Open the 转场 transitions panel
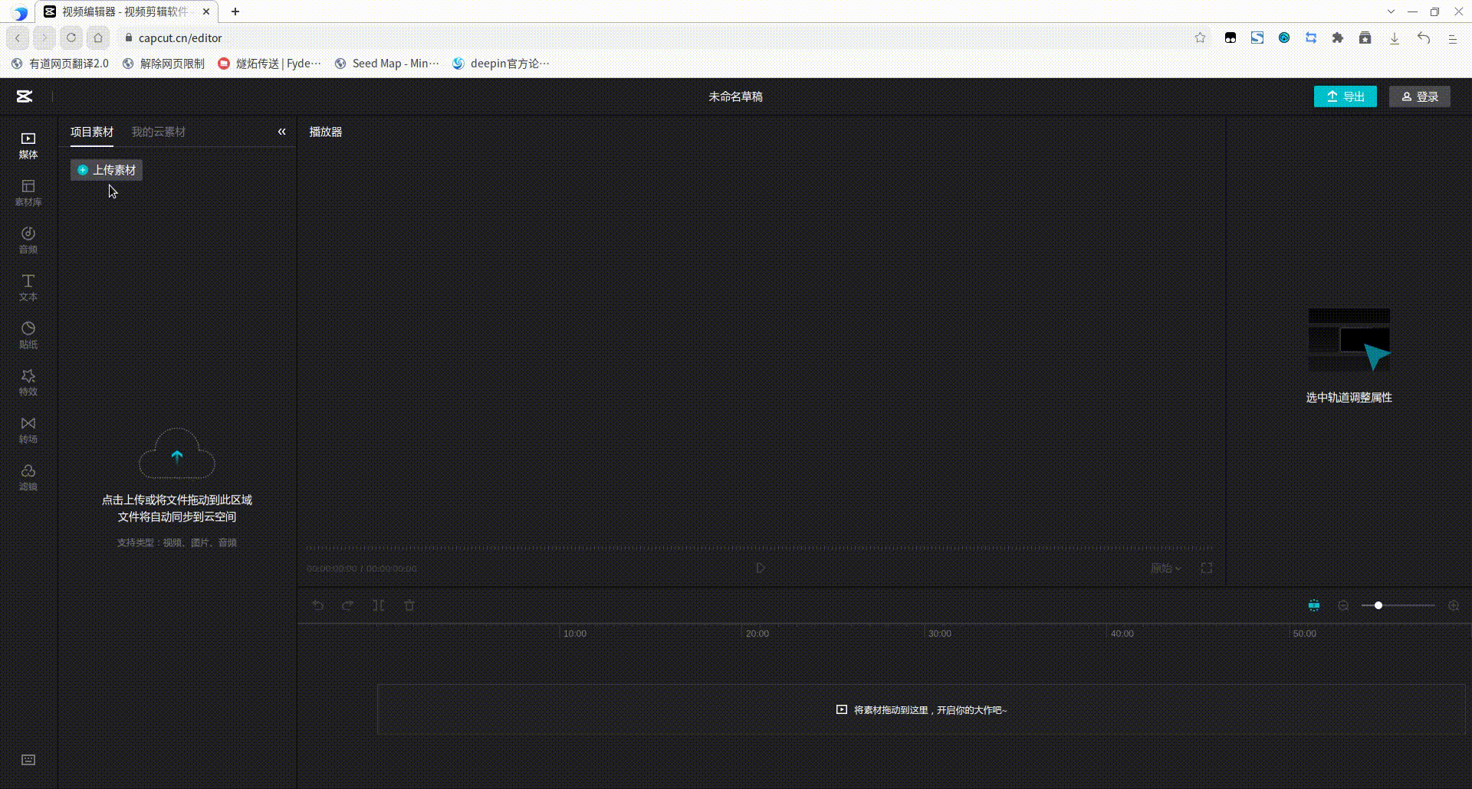Screen dimensions: 1472x789 coord(28,430)
